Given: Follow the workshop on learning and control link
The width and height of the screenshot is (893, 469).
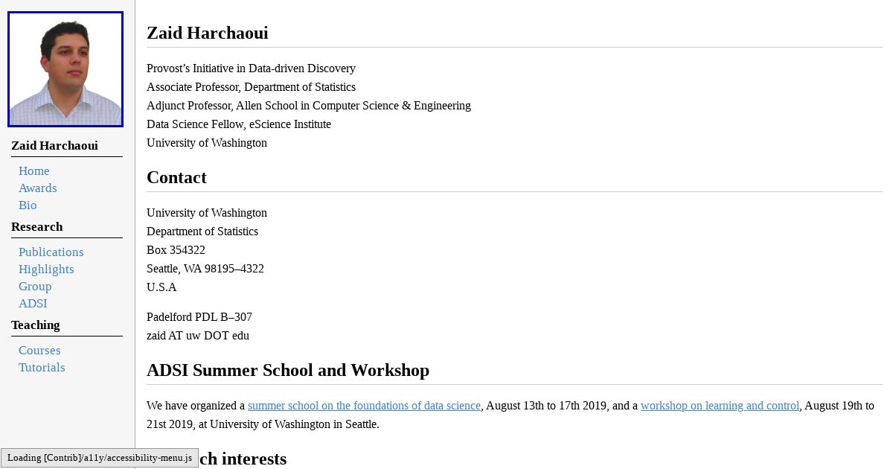Looking at the screenshot, I should pyautogui.click(x=720, y=406).
